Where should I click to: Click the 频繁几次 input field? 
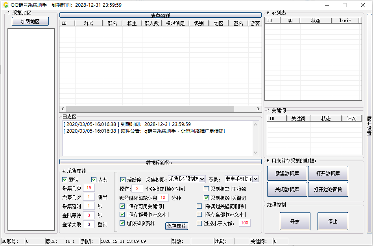tap(89, 197)
